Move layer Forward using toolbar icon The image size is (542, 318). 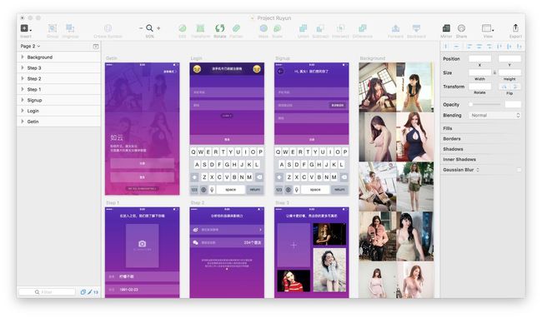(x=396, y=28)
